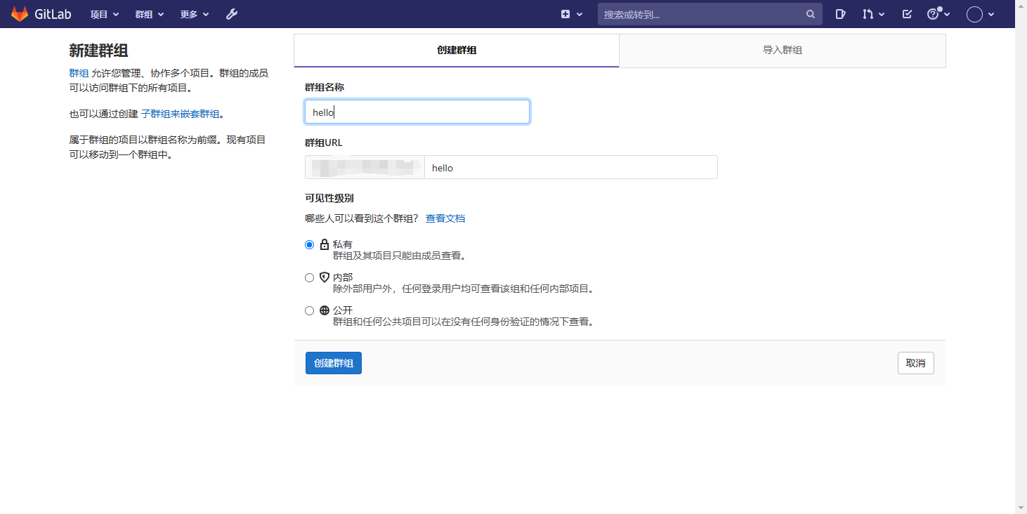The image size is (1027, 514).
Task: Open merge requests icon in navbar
Action: [x=868, y=14]
